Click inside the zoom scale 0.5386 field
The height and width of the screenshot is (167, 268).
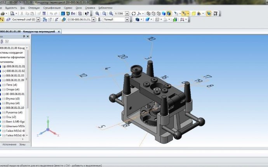click(x=120, y=14)
